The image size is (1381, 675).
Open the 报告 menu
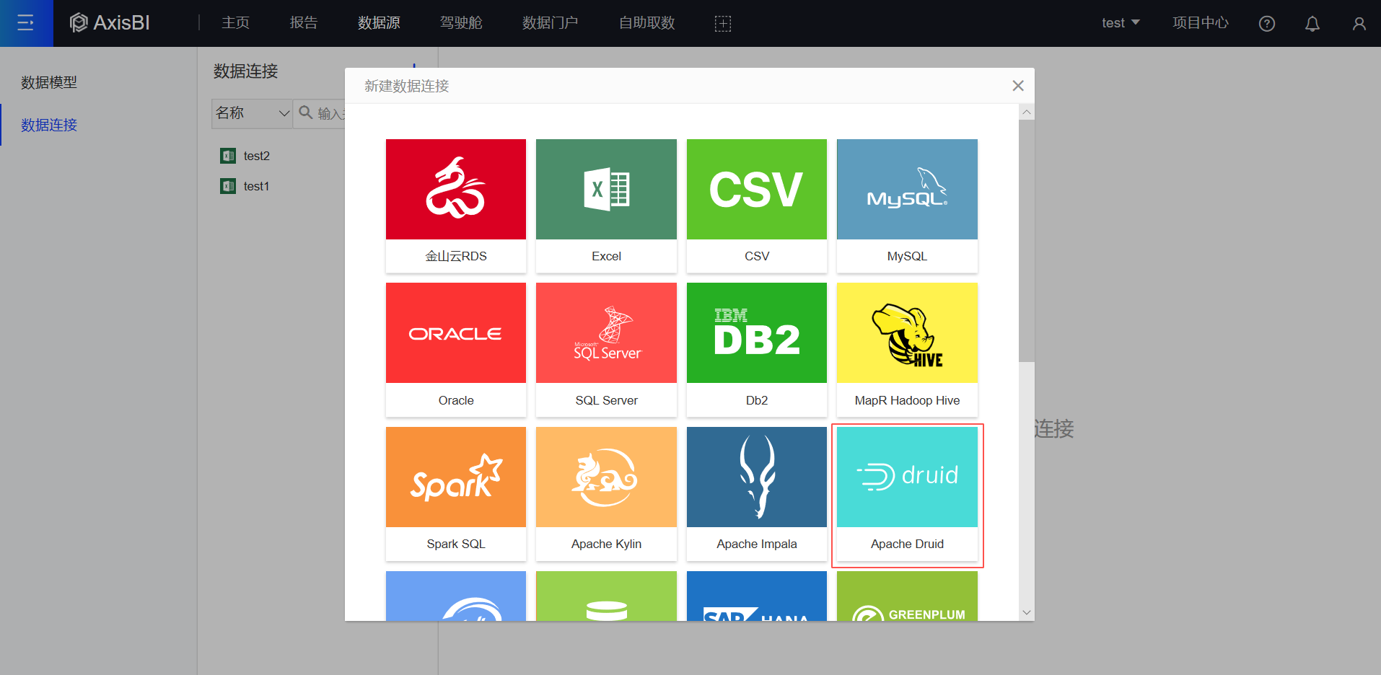click(304, 23)
